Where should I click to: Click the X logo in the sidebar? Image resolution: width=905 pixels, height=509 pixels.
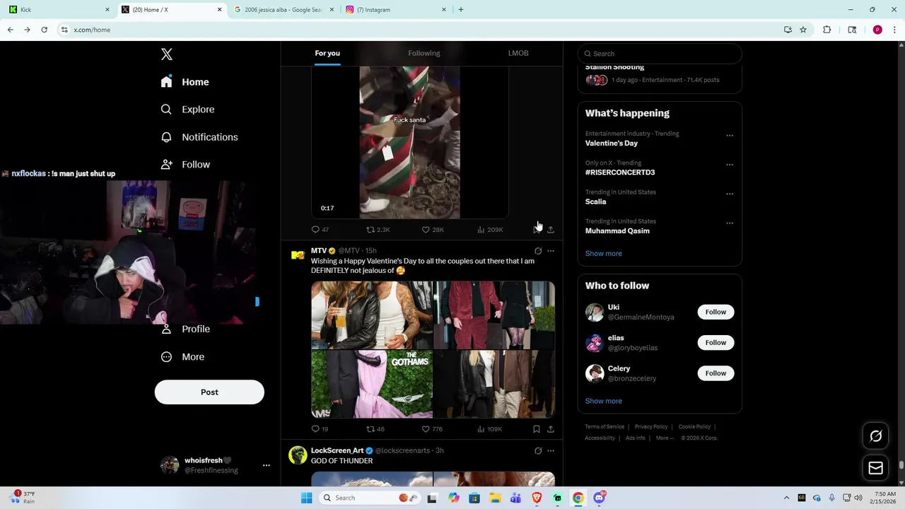(166, 54)
